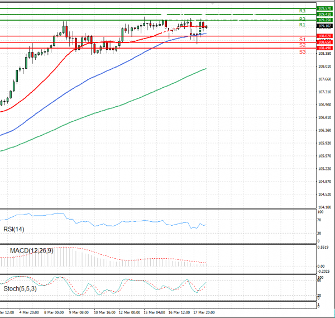Image resolution: width=335 pixels, height=318 pixels.
Task: Click the MACD scale value 0.00
Action: 321,267
